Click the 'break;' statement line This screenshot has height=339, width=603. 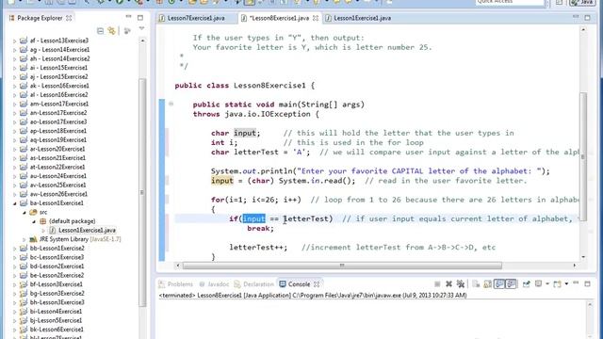(260, 228)
